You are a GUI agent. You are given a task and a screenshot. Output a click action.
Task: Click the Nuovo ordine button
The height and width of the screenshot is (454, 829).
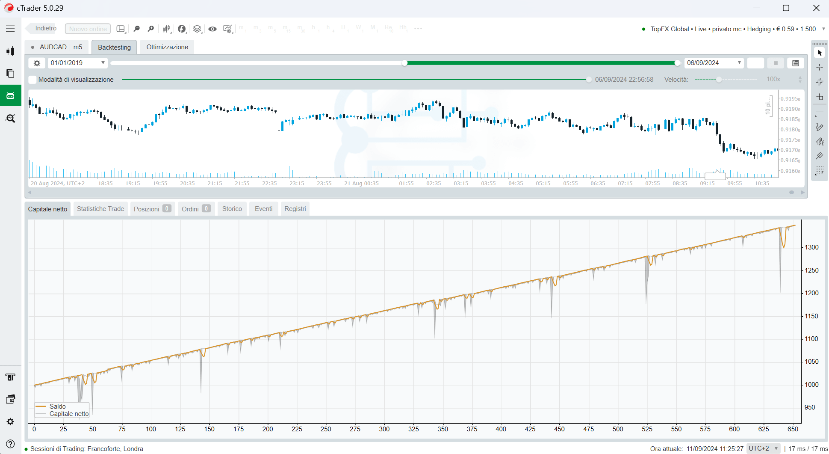click(88, 29)
